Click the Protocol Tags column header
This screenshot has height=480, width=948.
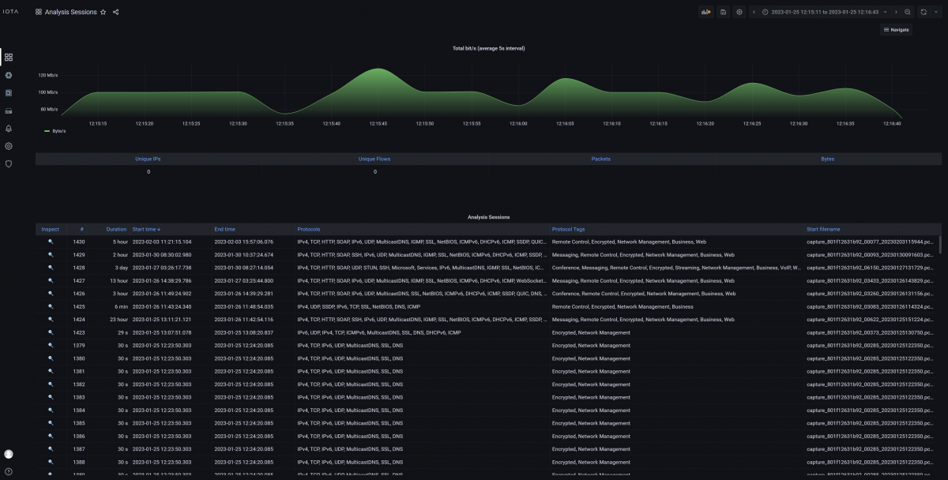point(568,229)
